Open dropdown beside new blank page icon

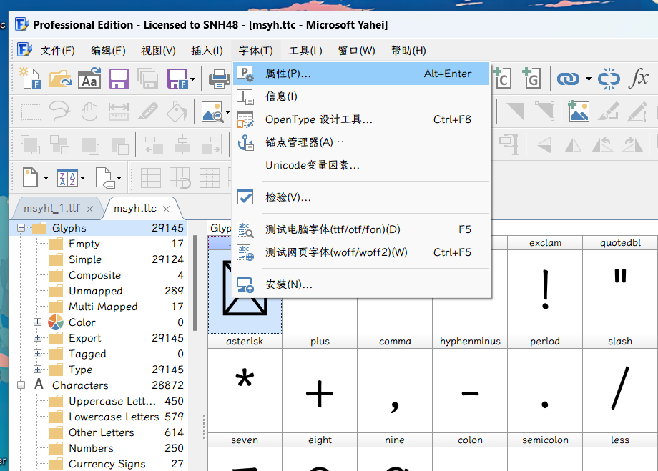46,178
